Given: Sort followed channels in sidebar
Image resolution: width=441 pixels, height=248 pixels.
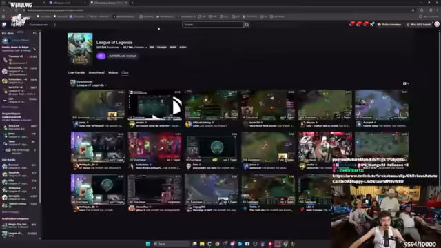Looking at the screenshot, I should coord(34,49).
